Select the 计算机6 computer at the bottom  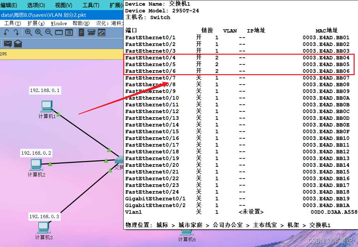point(186,233)
